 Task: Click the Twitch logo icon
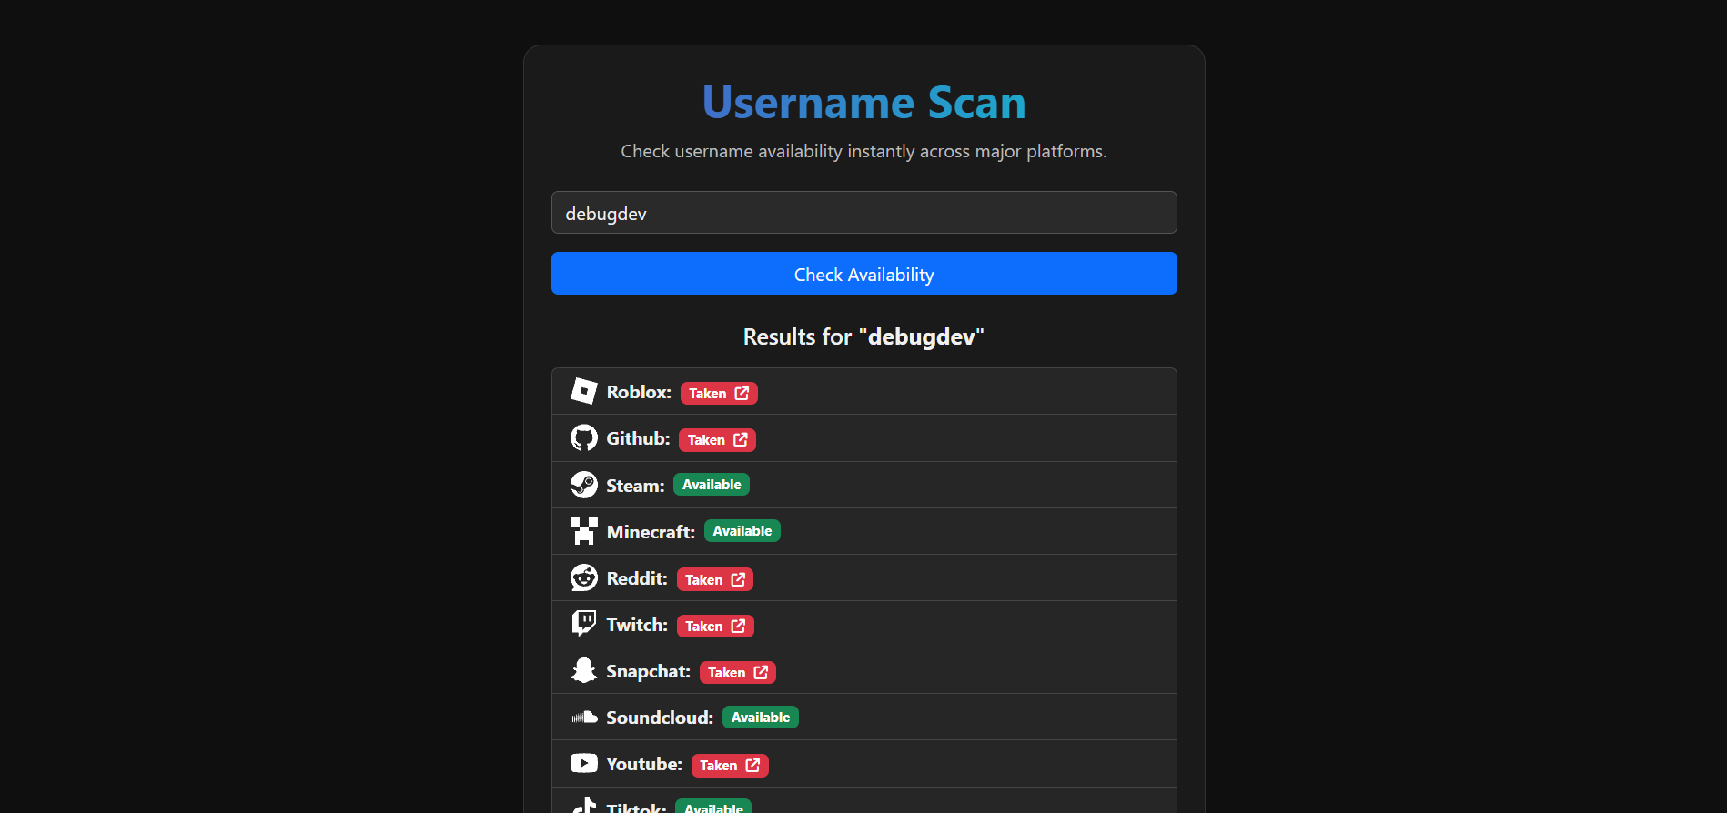(x=583, y=624)
